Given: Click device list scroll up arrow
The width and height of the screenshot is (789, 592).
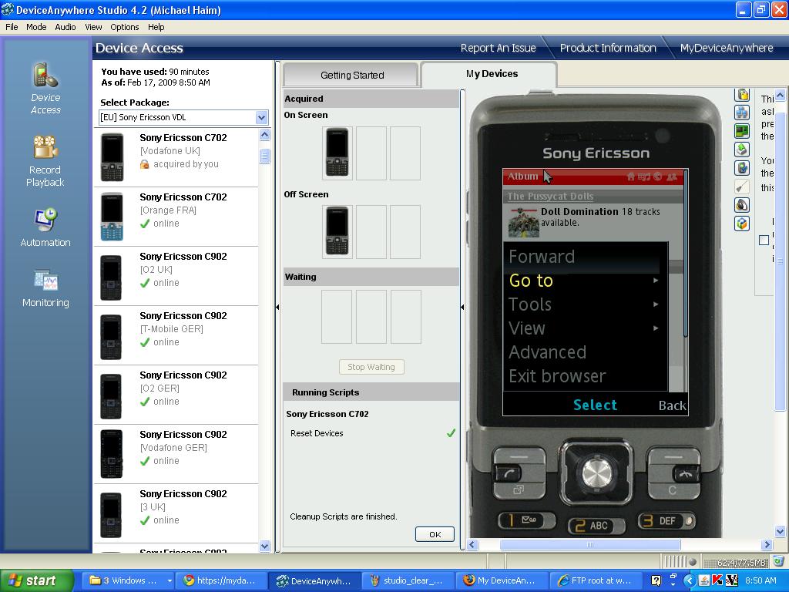Looking at the screenshot, I should (265, 135).
